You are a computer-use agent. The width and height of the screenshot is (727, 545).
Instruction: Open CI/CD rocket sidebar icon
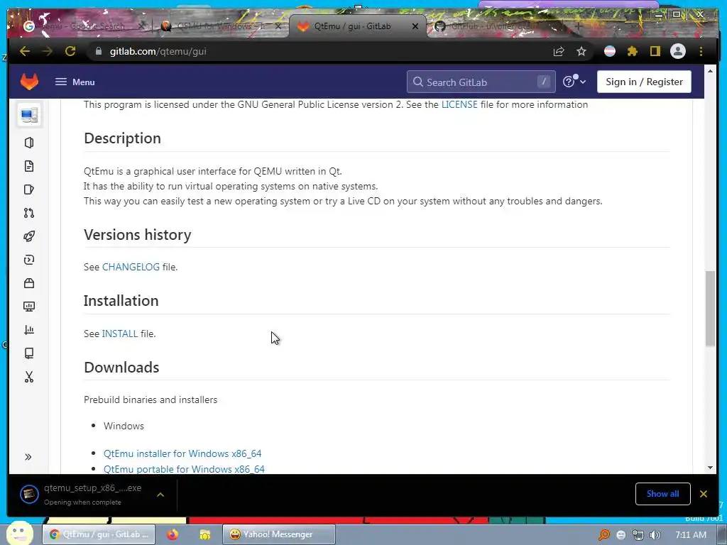coord(28,236)
